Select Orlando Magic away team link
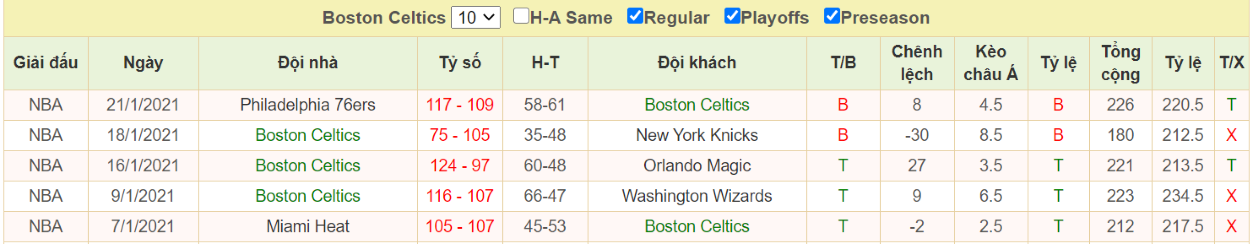 point(697,165)
